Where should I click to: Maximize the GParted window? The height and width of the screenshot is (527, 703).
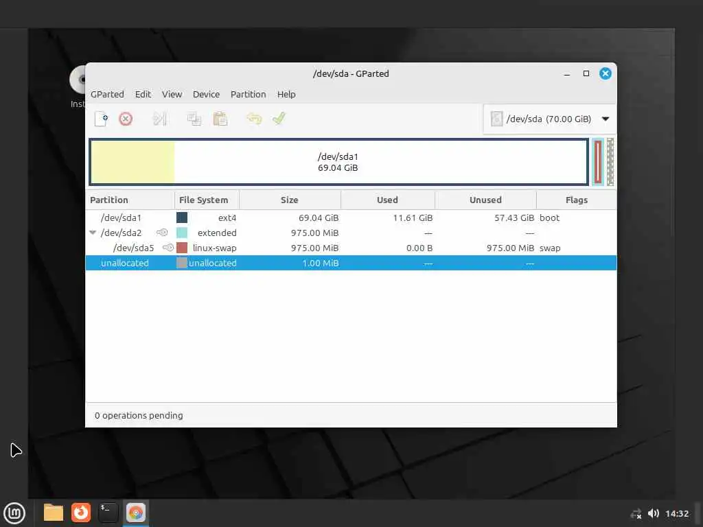(x=586, y=73)
